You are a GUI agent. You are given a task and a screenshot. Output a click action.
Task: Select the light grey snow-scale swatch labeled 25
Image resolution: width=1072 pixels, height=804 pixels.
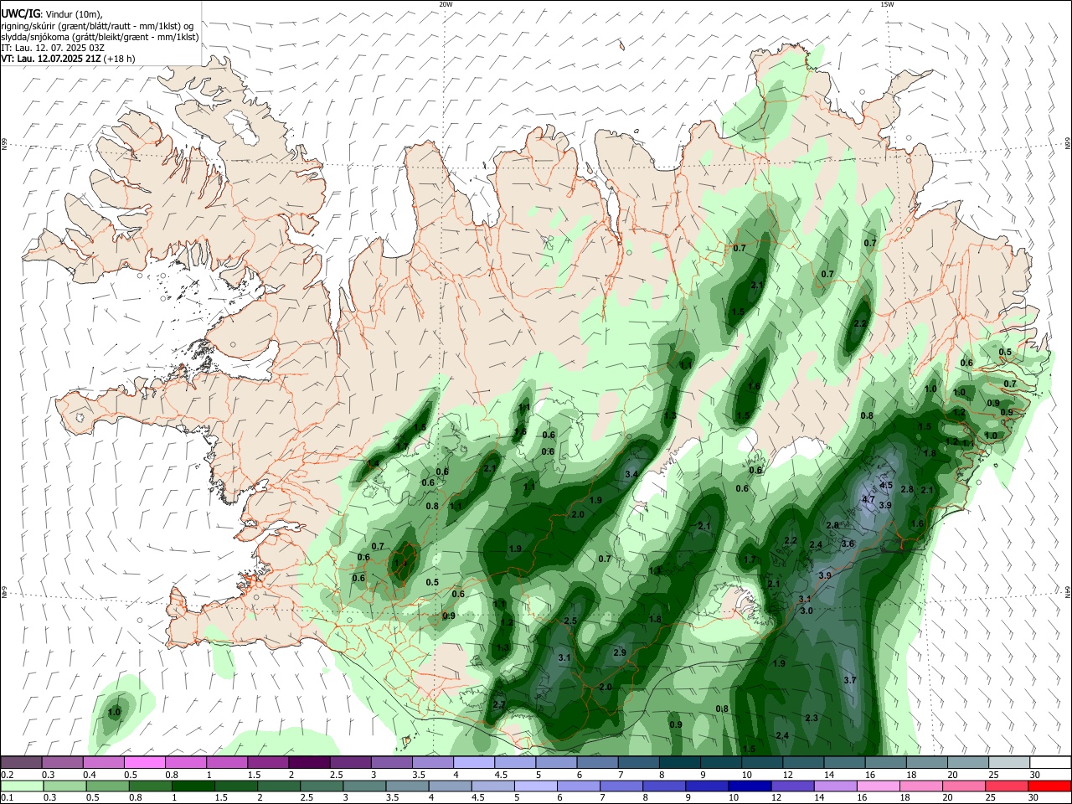tap(1008, 762)
